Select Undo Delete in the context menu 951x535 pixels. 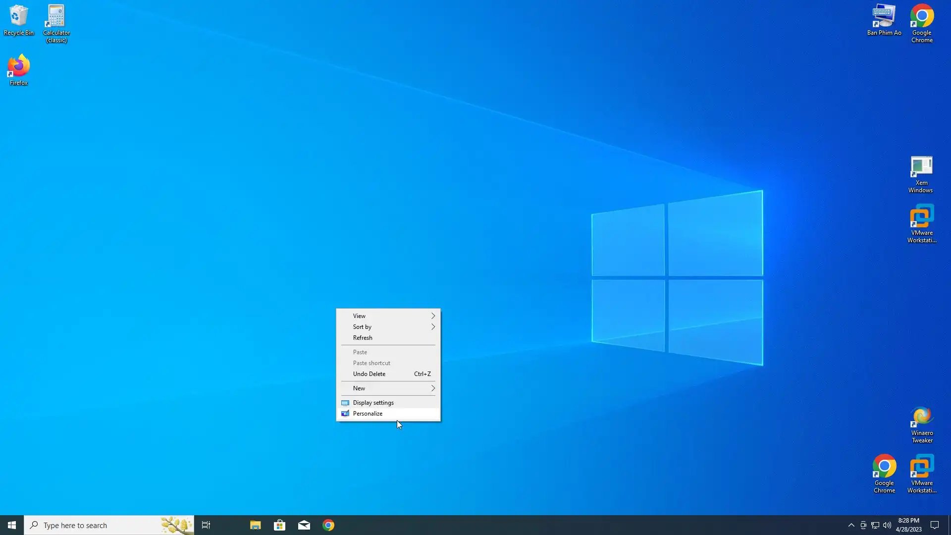tap(369, 374)
